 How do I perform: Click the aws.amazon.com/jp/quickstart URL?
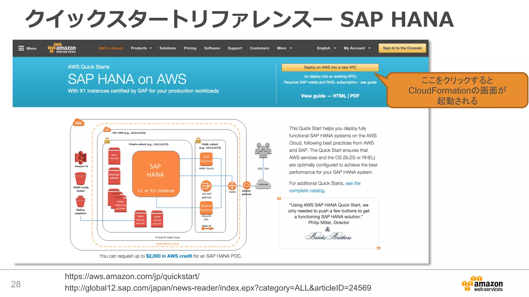pos(132,276)
